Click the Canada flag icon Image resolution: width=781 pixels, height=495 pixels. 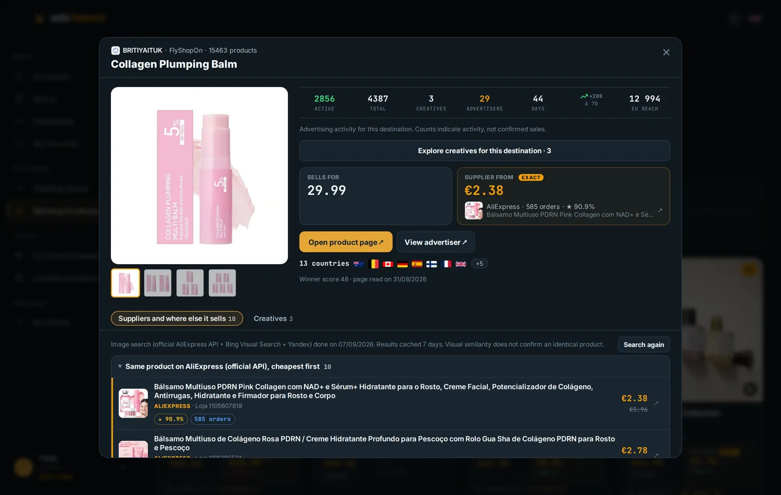pos(388,264)
